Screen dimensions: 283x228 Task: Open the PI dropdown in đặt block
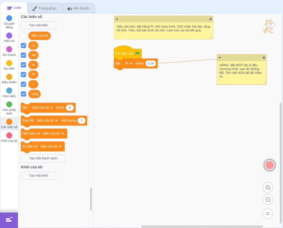tap(129, 63)
